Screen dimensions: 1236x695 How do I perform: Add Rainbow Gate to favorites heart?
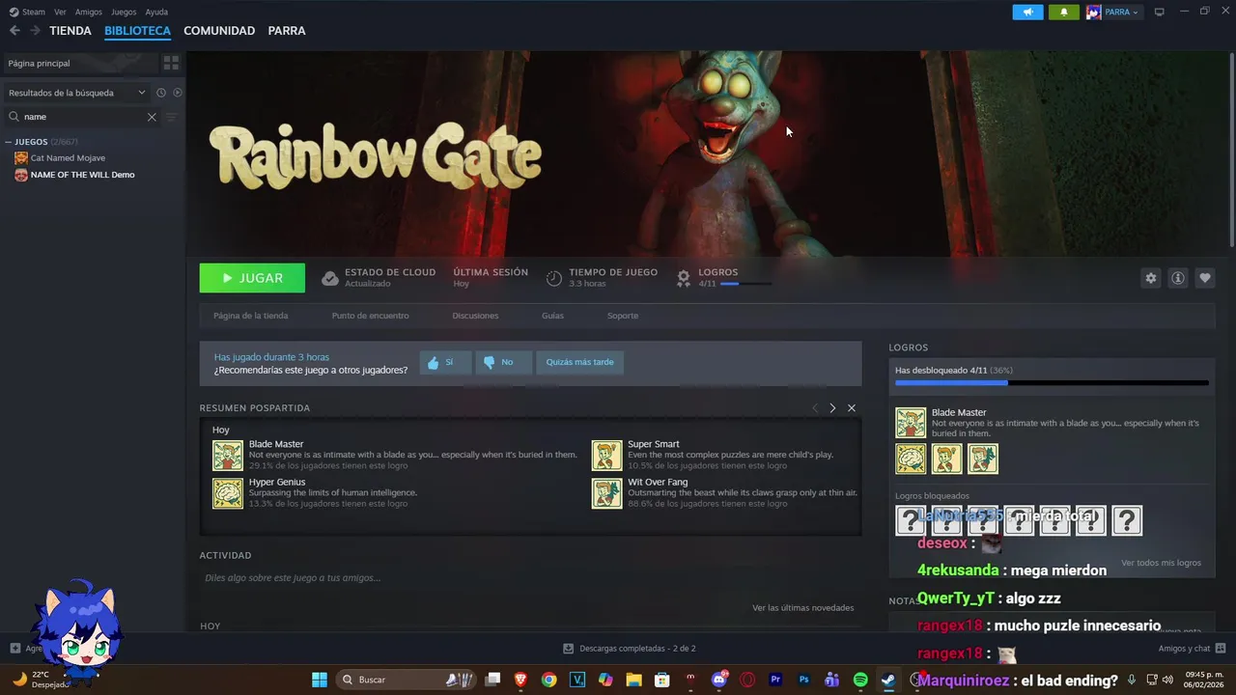pyautogui.click(x=1205, y=278)
